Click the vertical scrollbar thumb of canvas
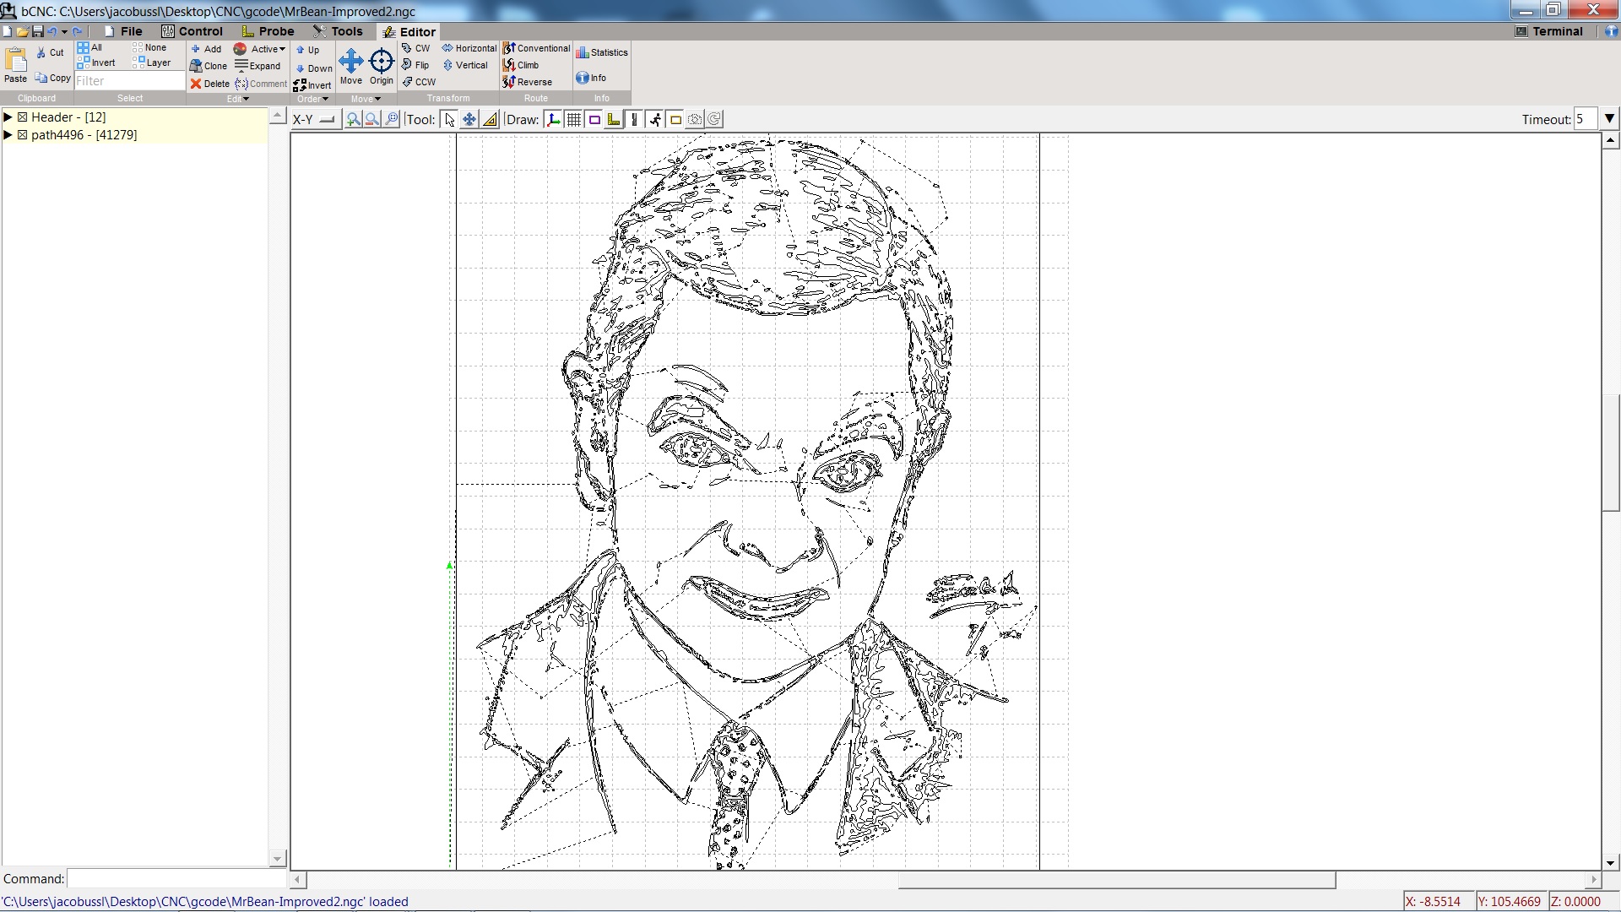The width and height of the screenshot is (1621, 912). point(1610,453)
